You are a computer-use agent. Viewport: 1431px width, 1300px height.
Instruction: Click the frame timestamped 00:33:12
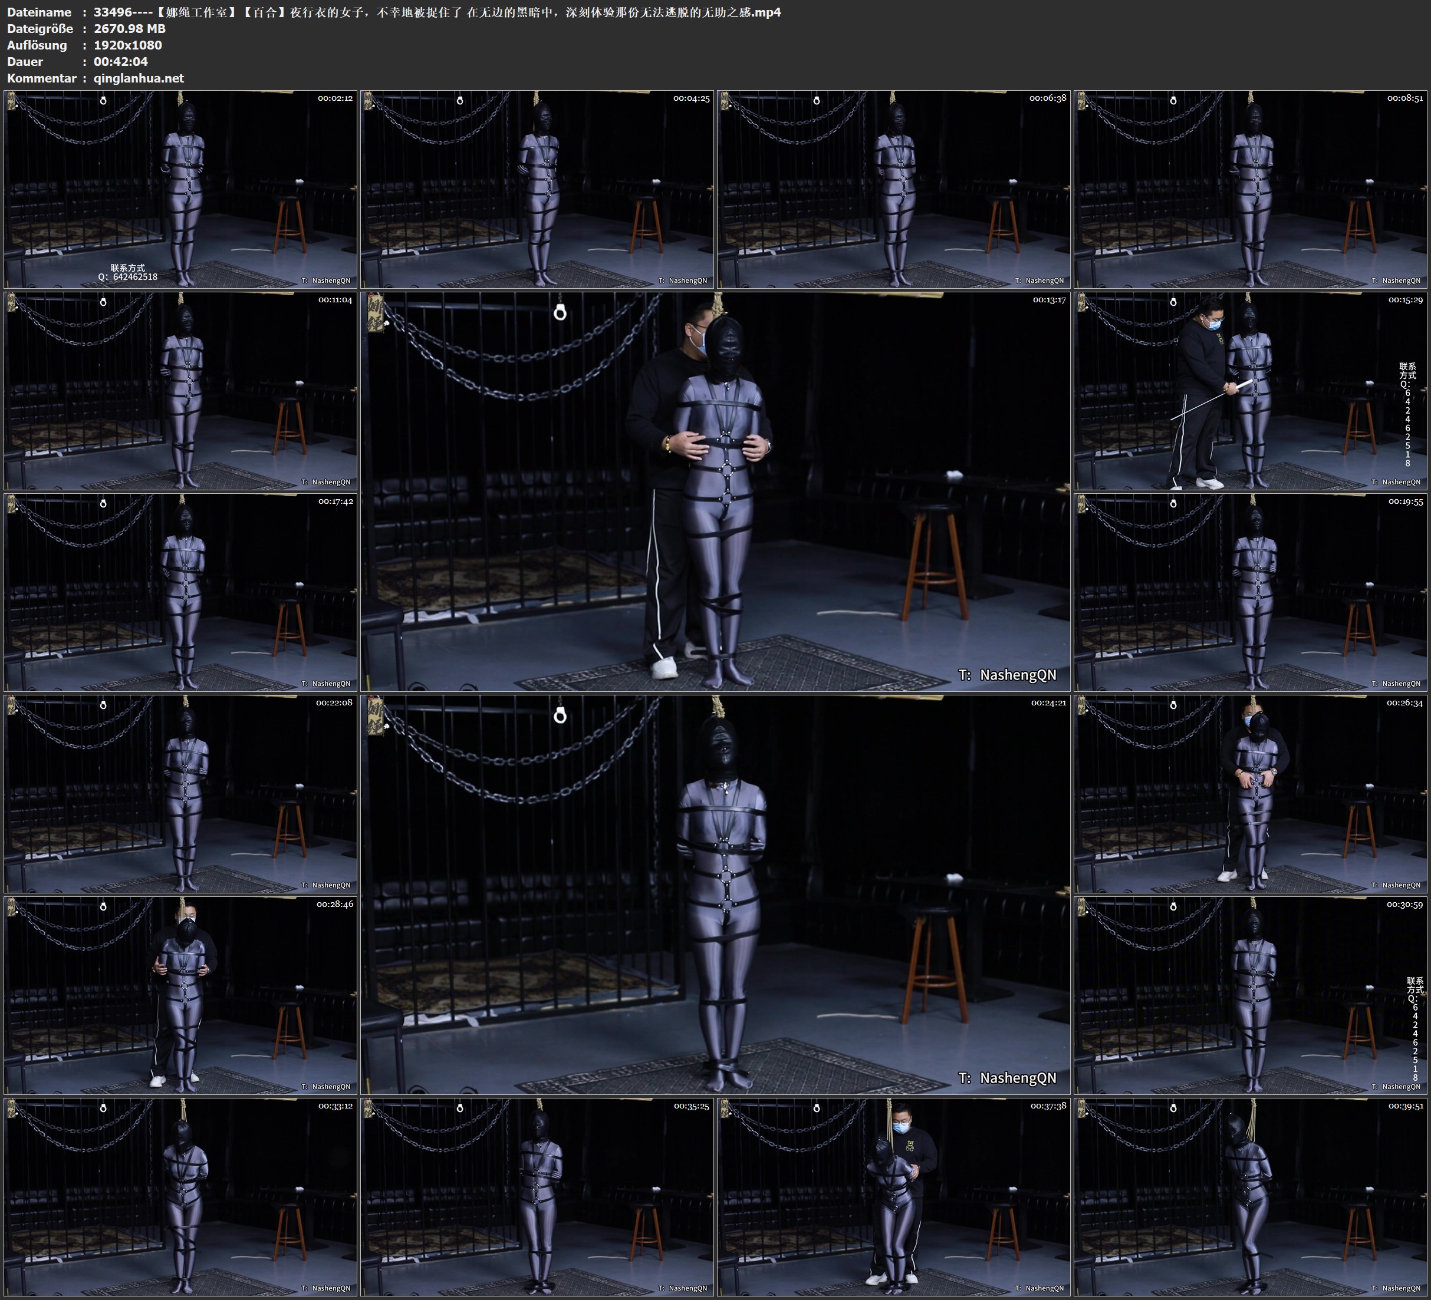click(180, 1197)
